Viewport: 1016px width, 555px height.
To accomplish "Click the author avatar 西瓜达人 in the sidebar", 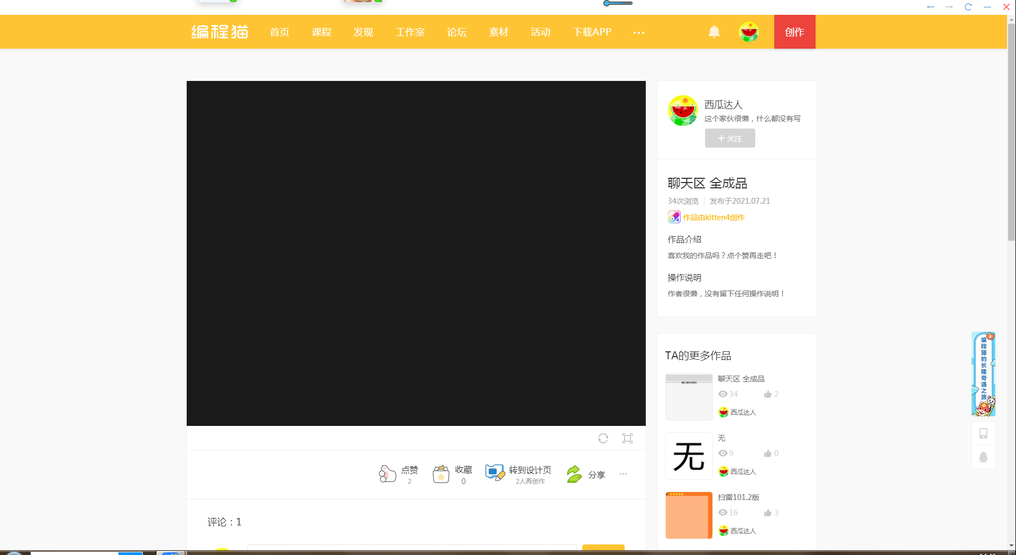I will (x=683, y=111).
